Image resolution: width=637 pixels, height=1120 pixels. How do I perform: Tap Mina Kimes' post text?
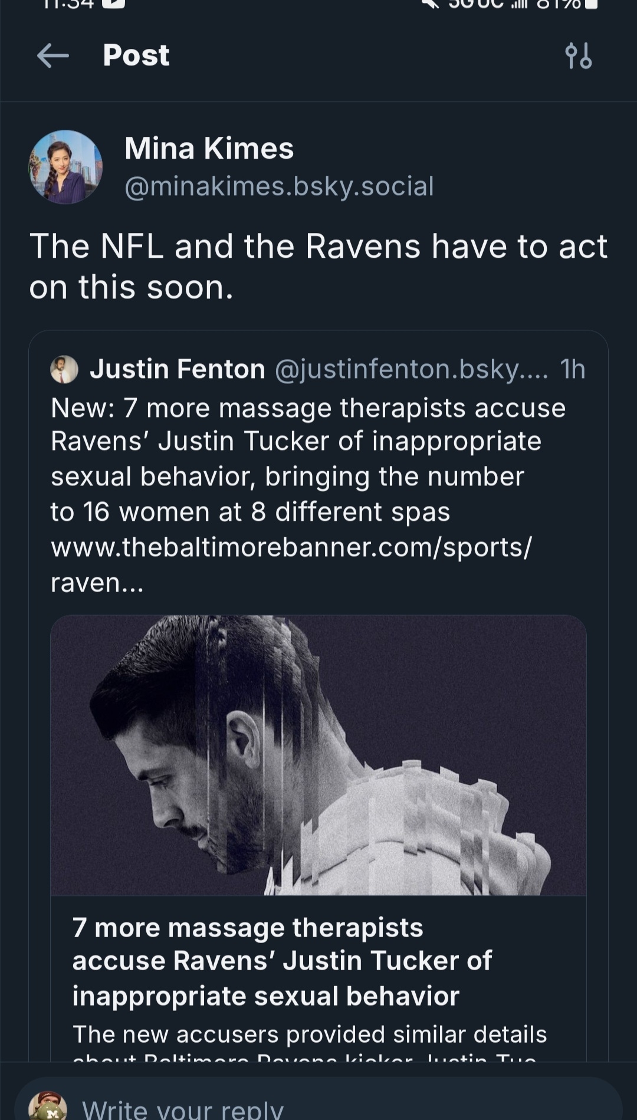click(x=318, y=266)
